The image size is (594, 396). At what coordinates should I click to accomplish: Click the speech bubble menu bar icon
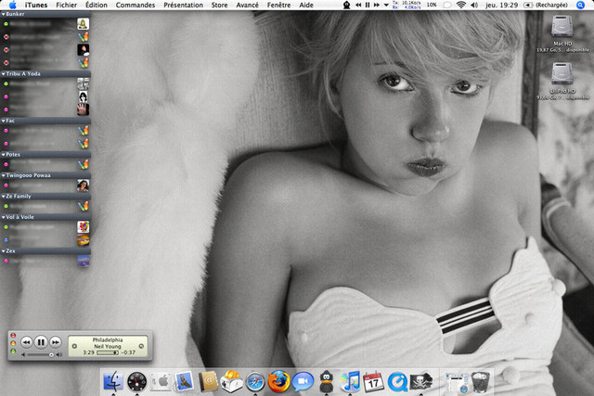[447, 5]
